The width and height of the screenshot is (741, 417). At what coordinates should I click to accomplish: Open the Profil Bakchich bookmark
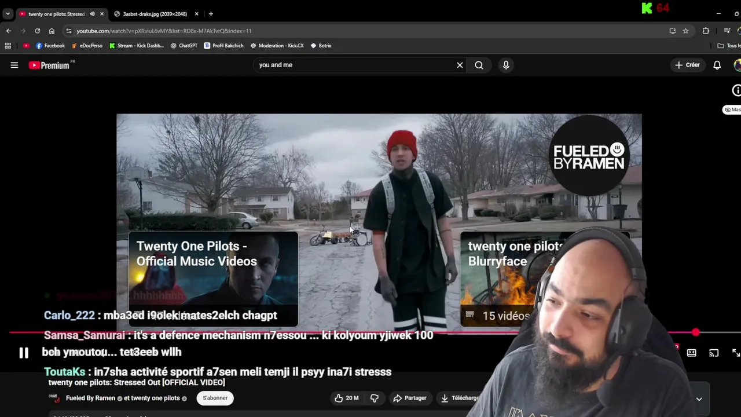223,46
